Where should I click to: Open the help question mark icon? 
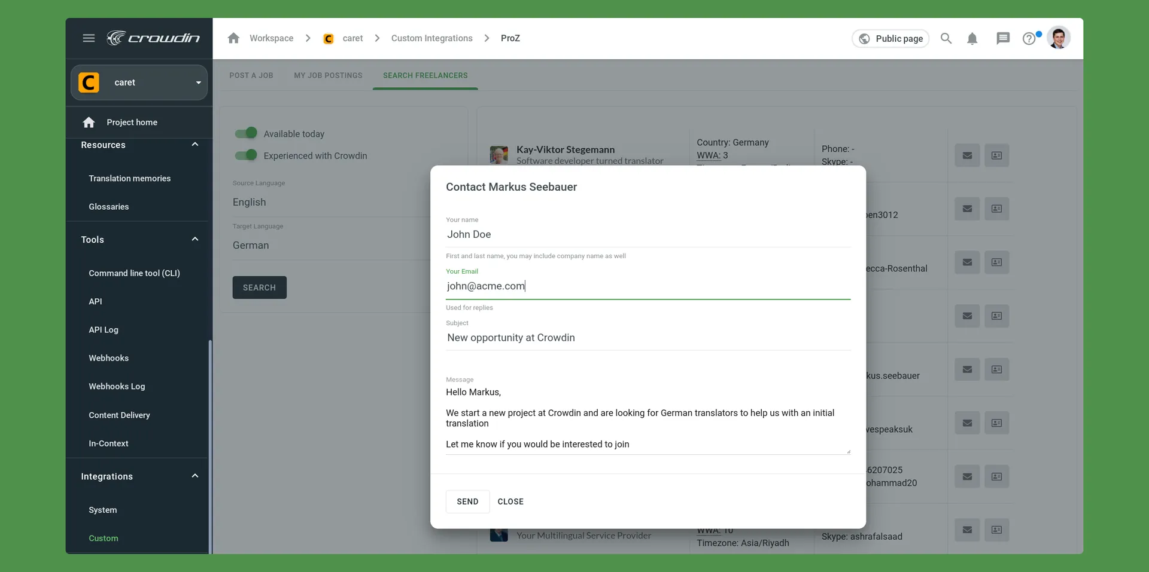(1029, 39)
